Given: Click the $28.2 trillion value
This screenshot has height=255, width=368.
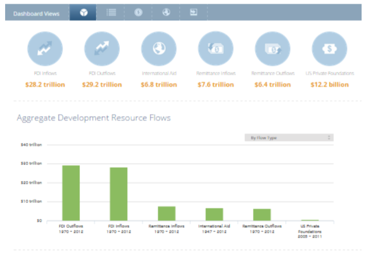Looking at the screenshot, I should (x=45, y=84).
